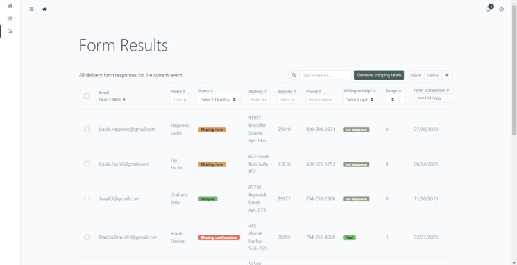This screenshot has height=265, width=517.
Task: Click the name Hagenes, Ludie
Action: (x=180, y=129)
